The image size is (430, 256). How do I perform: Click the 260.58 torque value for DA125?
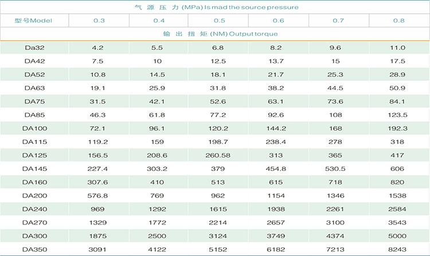218,155
